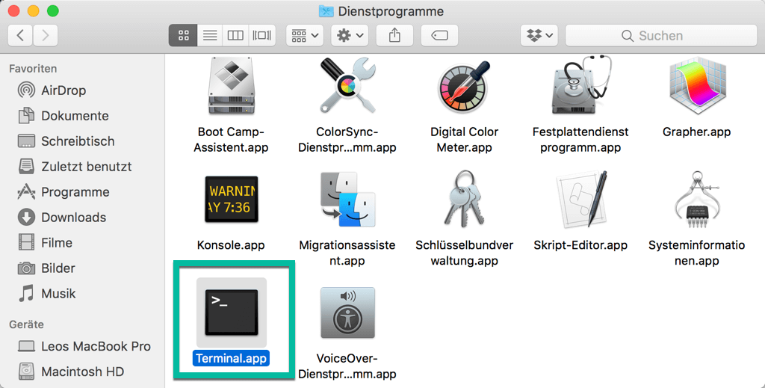This screenshot has width=765, height=388.
Task: Click the Grapher.app file name label
Action: 697,132
